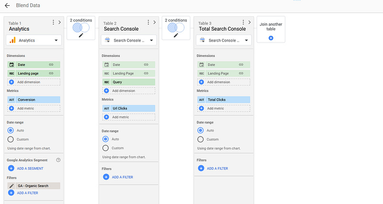Click the link icon on Date in Table 2
This screenshot has width=383, height=204.
point(146,64)
